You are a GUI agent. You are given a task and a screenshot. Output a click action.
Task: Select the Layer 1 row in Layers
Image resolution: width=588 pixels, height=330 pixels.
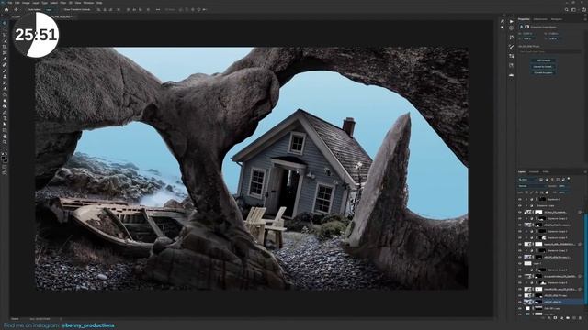tap(551, 263)
